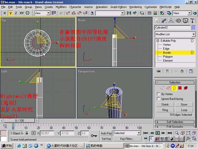Click the Key Filters button
198x149 pixels.
127,139
